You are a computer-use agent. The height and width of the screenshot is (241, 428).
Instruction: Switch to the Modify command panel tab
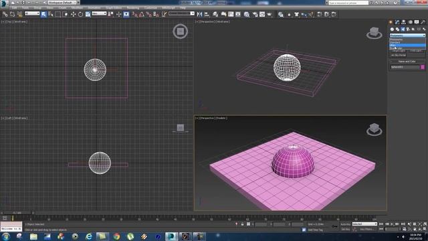pyautogui.click(x=397, y=22)
